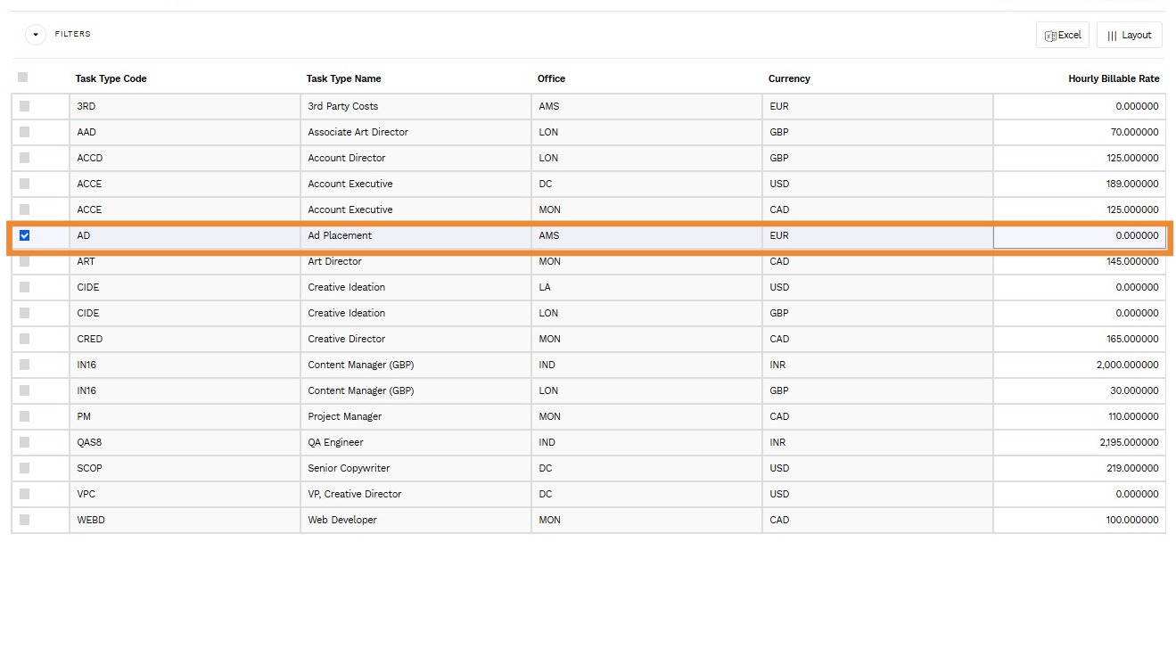This screenshot has height=657, width=1176.
Task: Click the 189.000000 rate cell
Action: click(x=1079, y=184)
